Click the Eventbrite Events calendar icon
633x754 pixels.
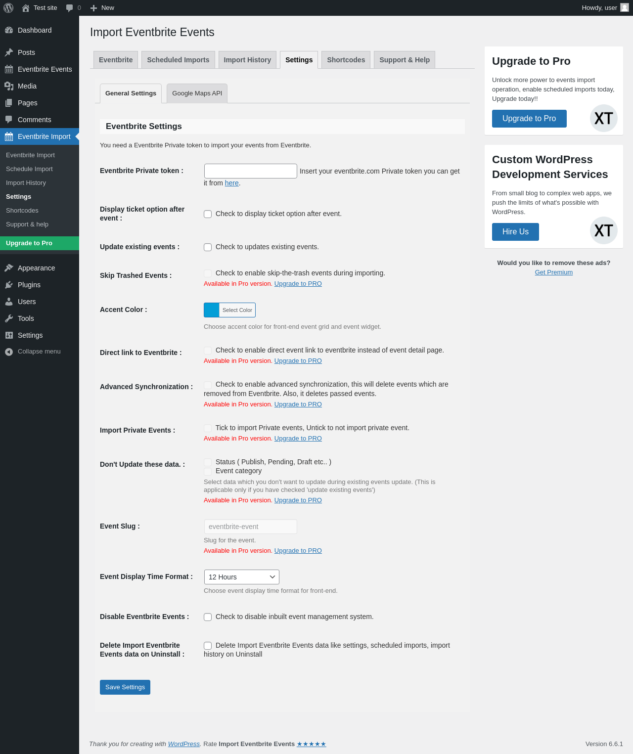9,69
